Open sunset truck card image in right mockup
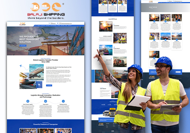 click(x=154, y=18)
